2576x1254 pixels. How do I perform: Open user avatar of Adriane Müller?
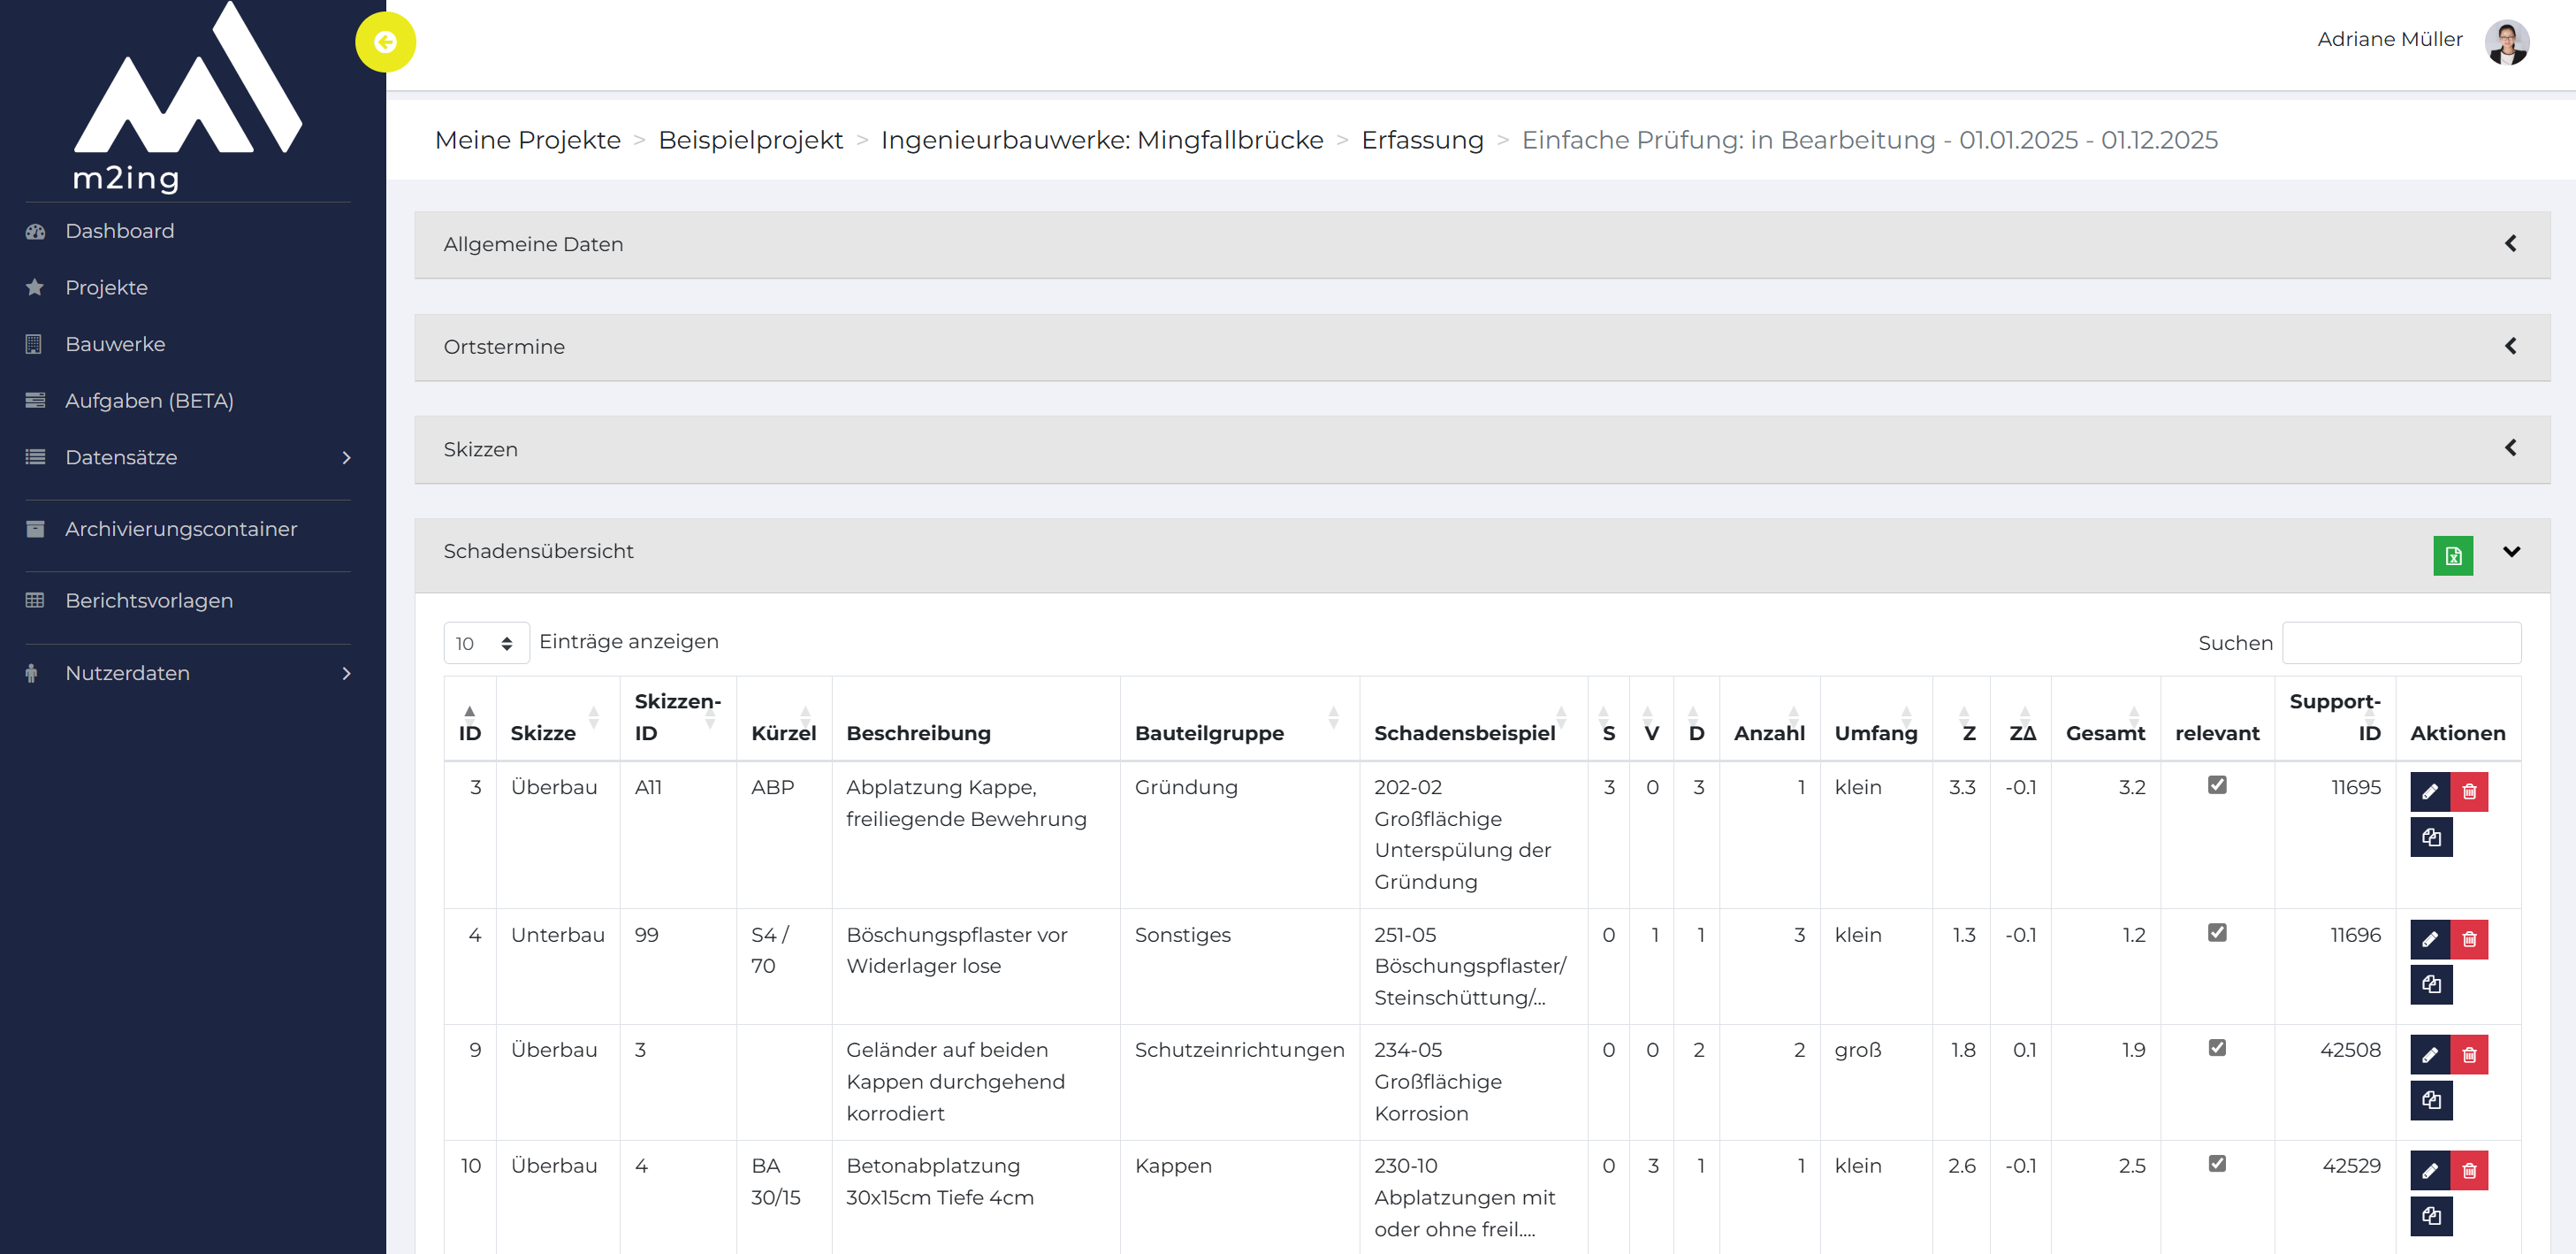(2506, 41)
